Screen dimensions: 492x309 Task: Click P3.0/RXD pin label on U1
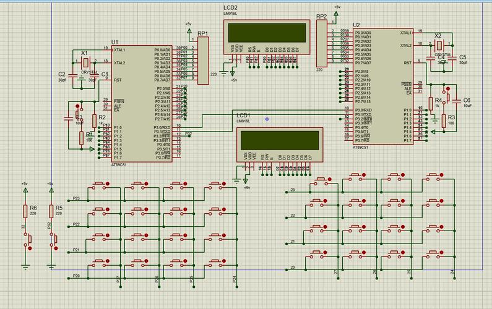(162, 127)
